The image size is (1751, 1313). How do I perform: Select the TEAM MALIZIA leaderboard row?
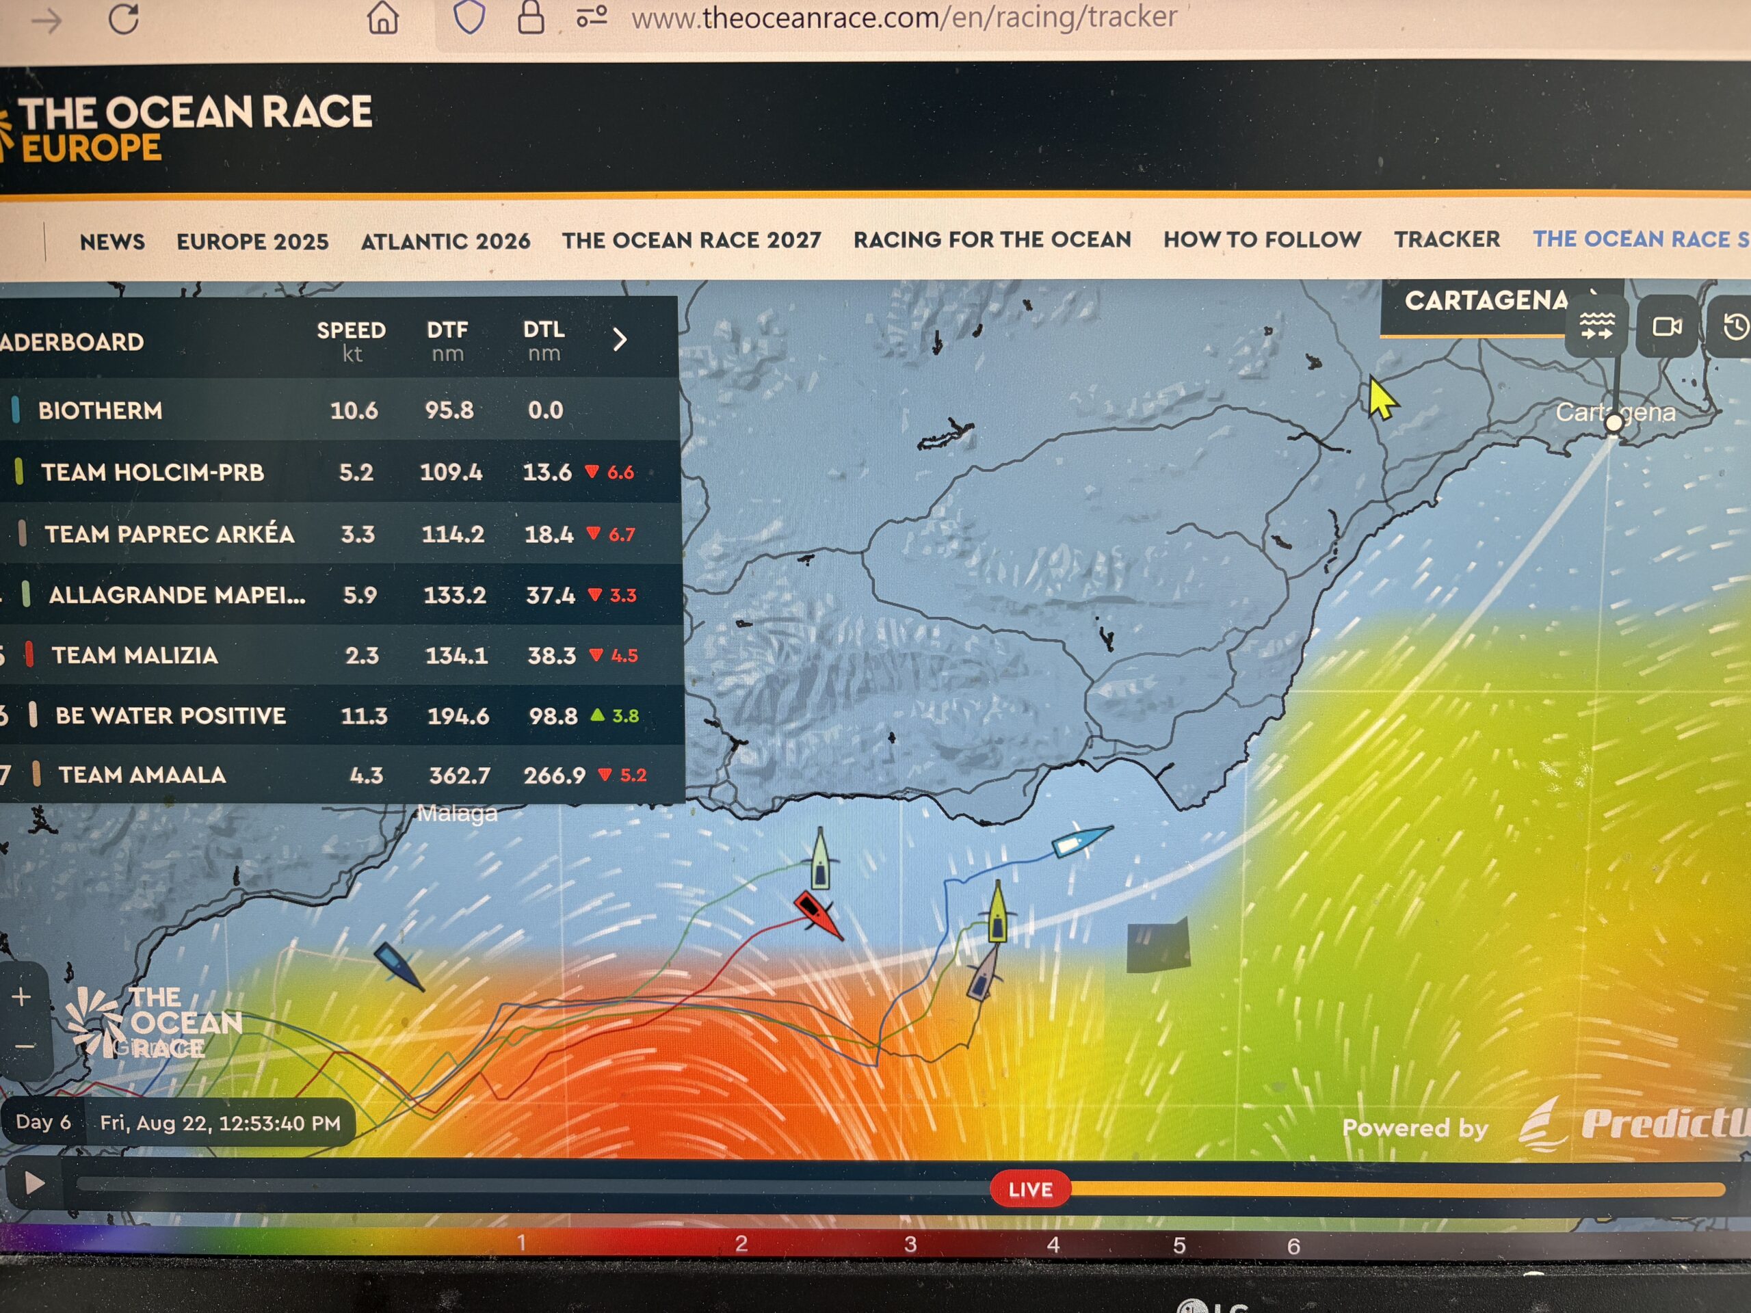click(341, 654)
